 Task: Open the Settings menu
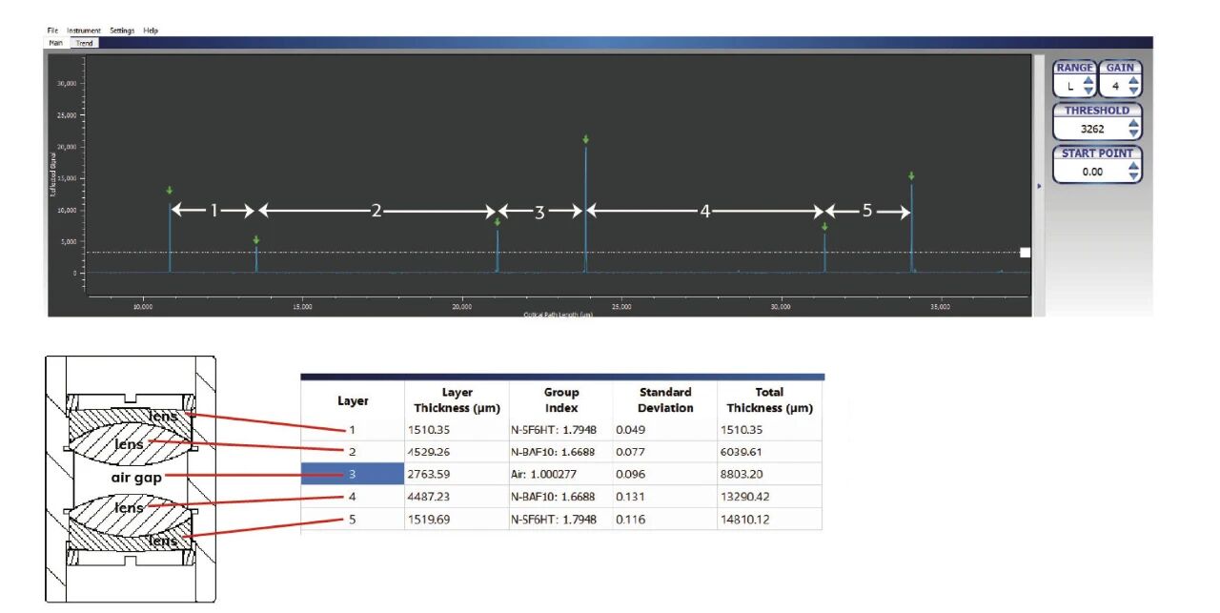pos(122,31)
